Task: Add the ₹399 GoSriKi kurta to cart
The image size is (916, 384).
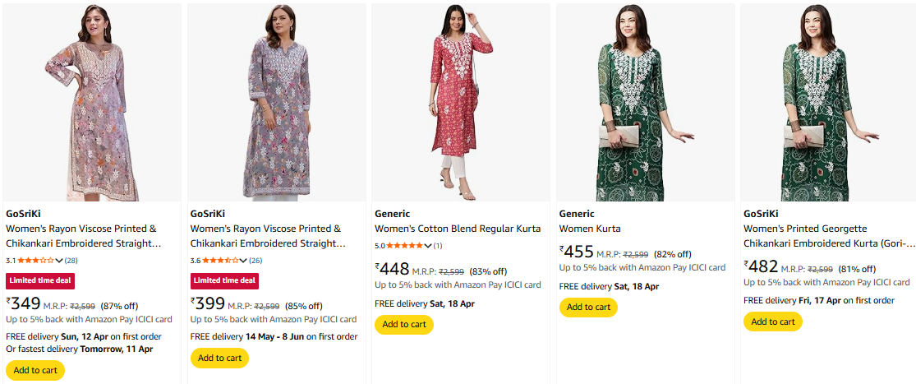Action: 219,358
